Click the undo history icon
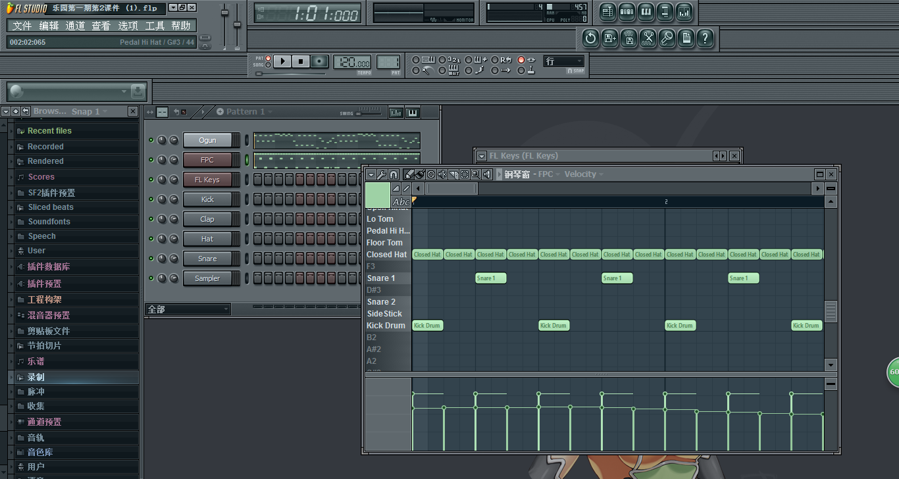 [x=591, y=39]
